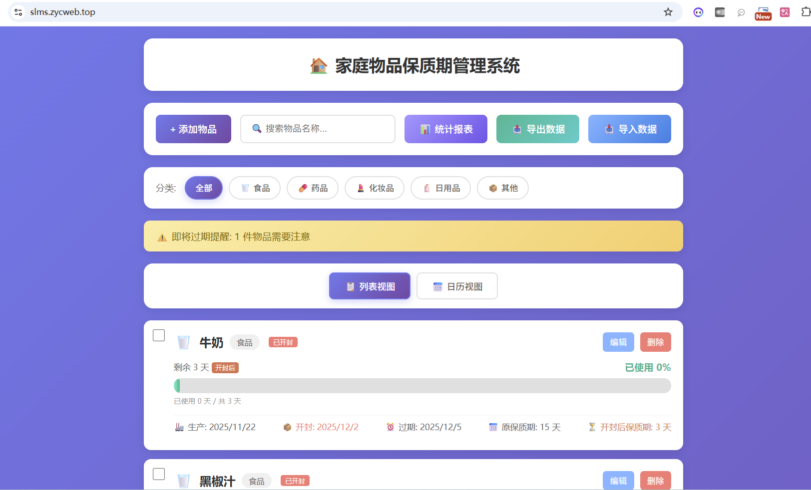Select the 牛奶 item checkbox
This screenshot has width=811, height=490.
(159, 335)
